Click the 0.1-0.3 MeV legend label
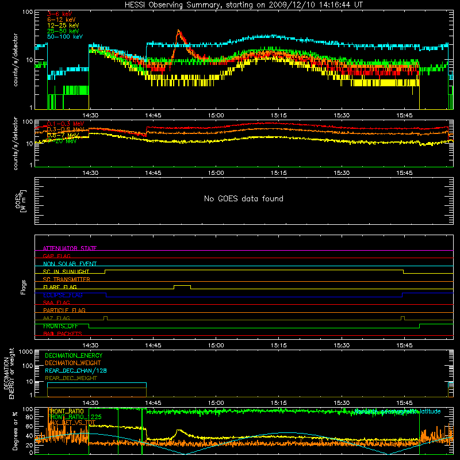Viewport: 460px width, 460px height. pyautogui.click(x=66, y=124)
